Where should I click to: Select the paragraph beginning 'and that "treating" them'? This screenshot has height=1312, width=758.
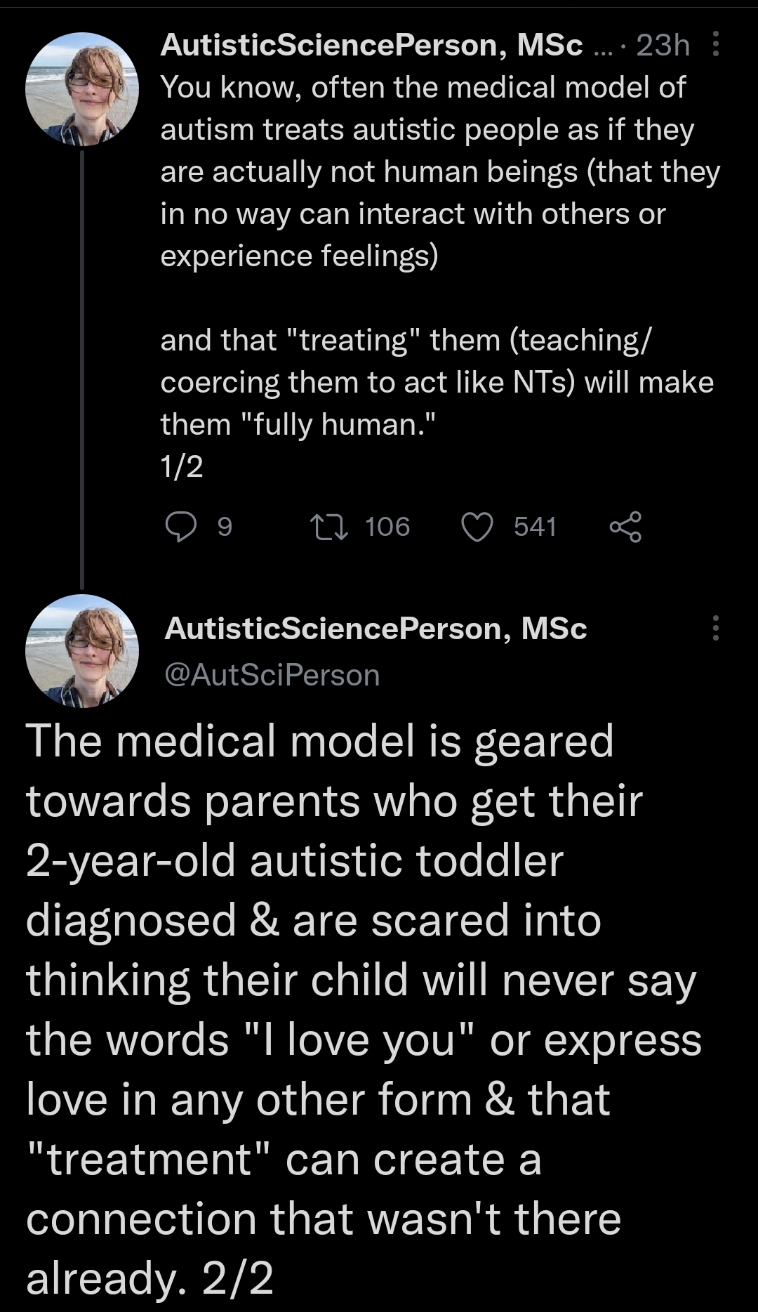(x=437, y=382)
